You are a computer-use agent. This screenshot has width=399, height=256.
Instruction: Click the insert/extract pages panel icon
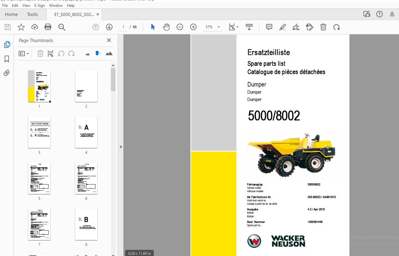[x=51, y=53]
